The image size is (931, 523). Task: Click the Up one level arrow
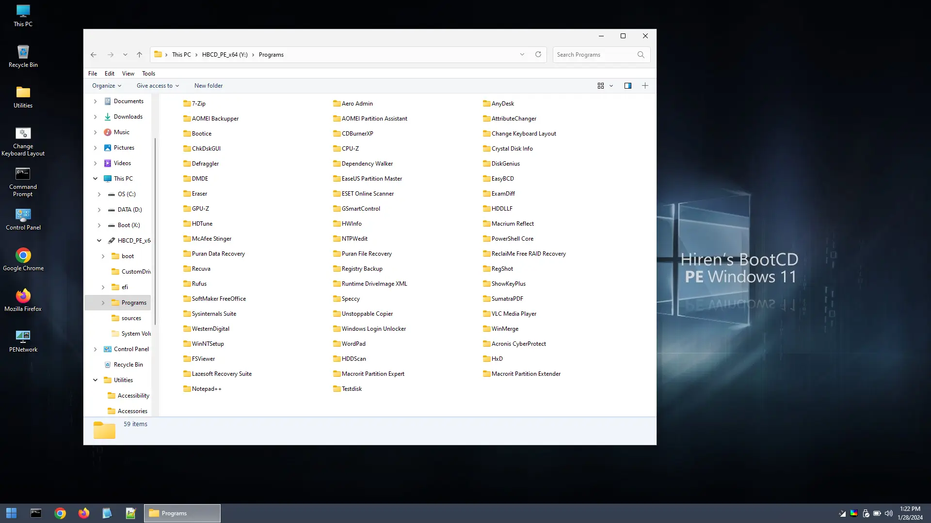[139, 55]
